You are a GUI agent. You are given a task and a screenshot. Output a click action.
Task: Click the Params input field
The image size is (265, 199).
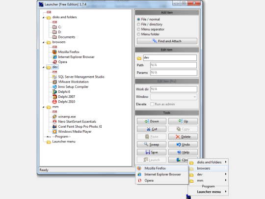tap(174, 73)
